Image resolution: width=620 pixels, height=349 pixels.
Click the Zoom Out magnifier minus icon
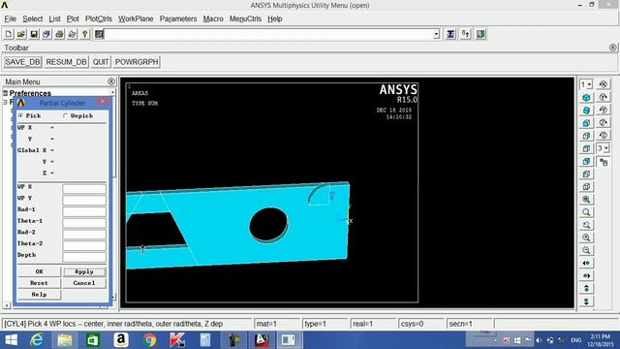(586, 250)
